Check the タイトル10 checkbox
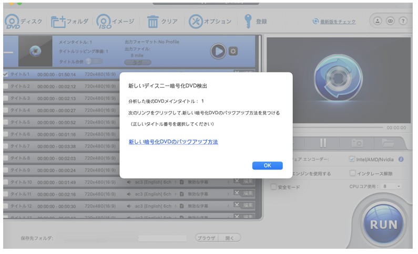 click(5, 182)
